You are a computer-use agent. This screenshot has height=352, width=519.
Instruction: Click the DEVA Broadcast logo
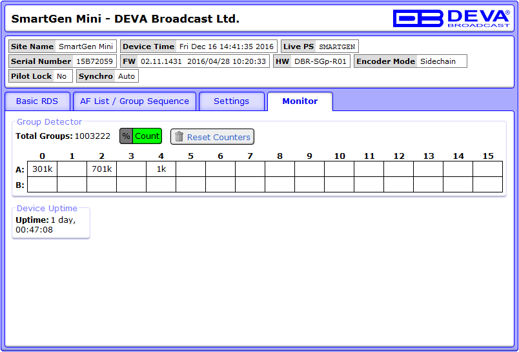[451, 18]
